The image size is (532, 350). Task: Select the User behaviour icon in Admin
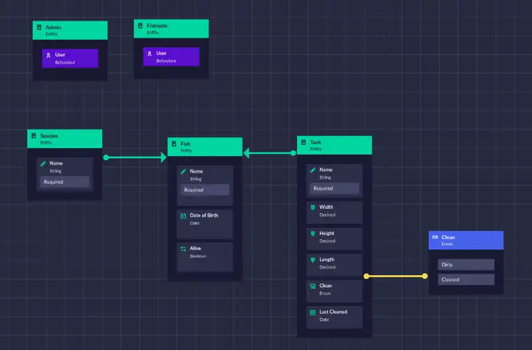pos(48,54)
